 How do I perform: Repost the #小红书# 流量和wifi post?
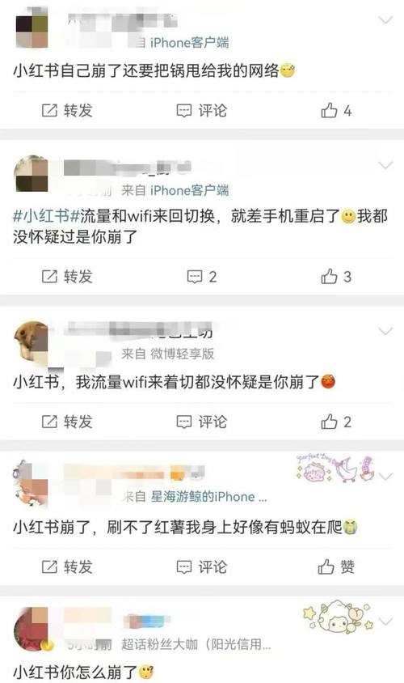[x=67, y=277]
